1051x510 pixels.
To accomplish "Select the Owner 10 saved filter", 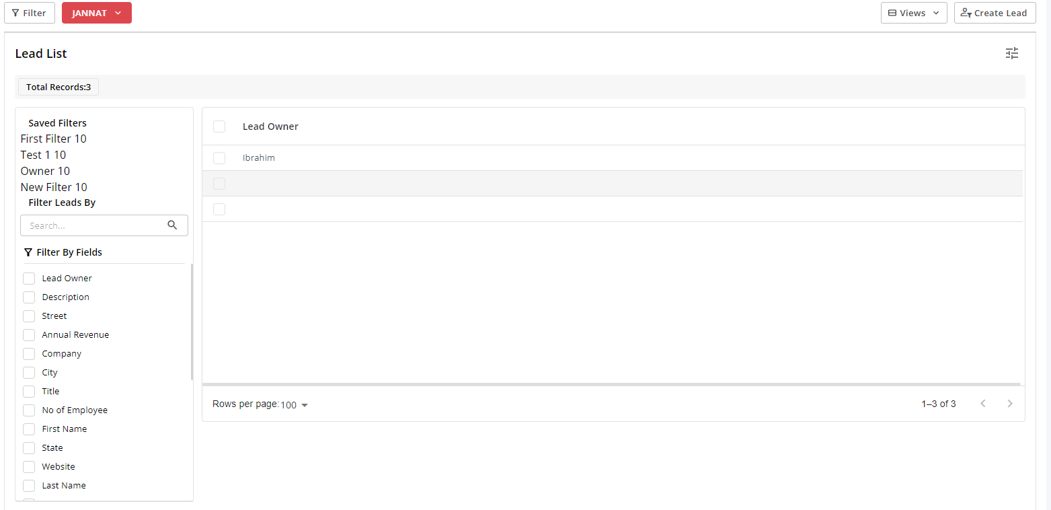I will [x=45, y=171].
